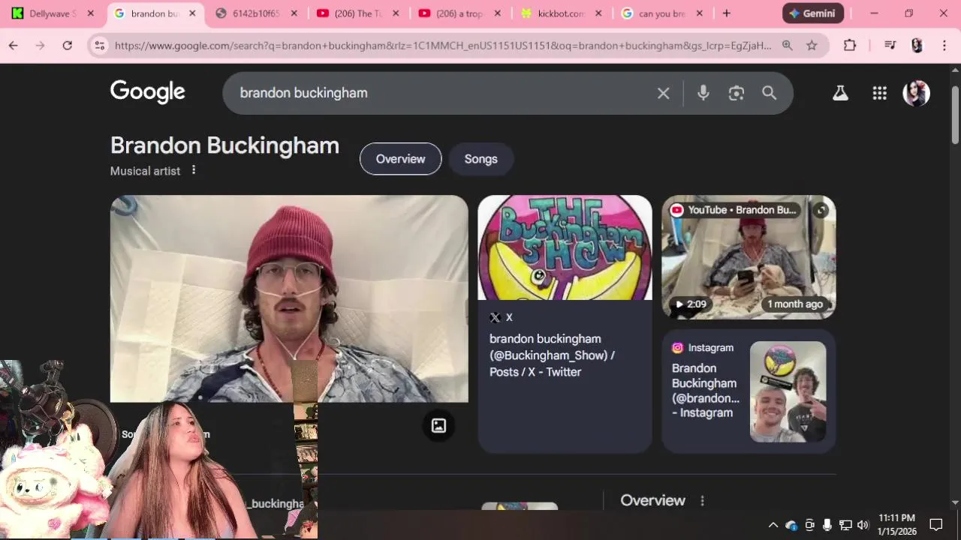Bookmark this page with the star

812,46
